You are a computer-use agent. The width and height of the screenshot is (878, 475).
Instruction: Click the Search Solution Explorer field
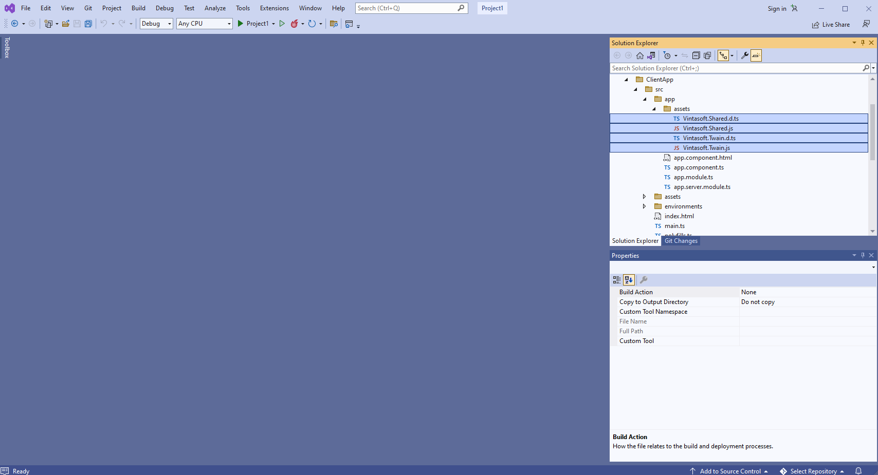pyautogui.click(x=735, y=68)
